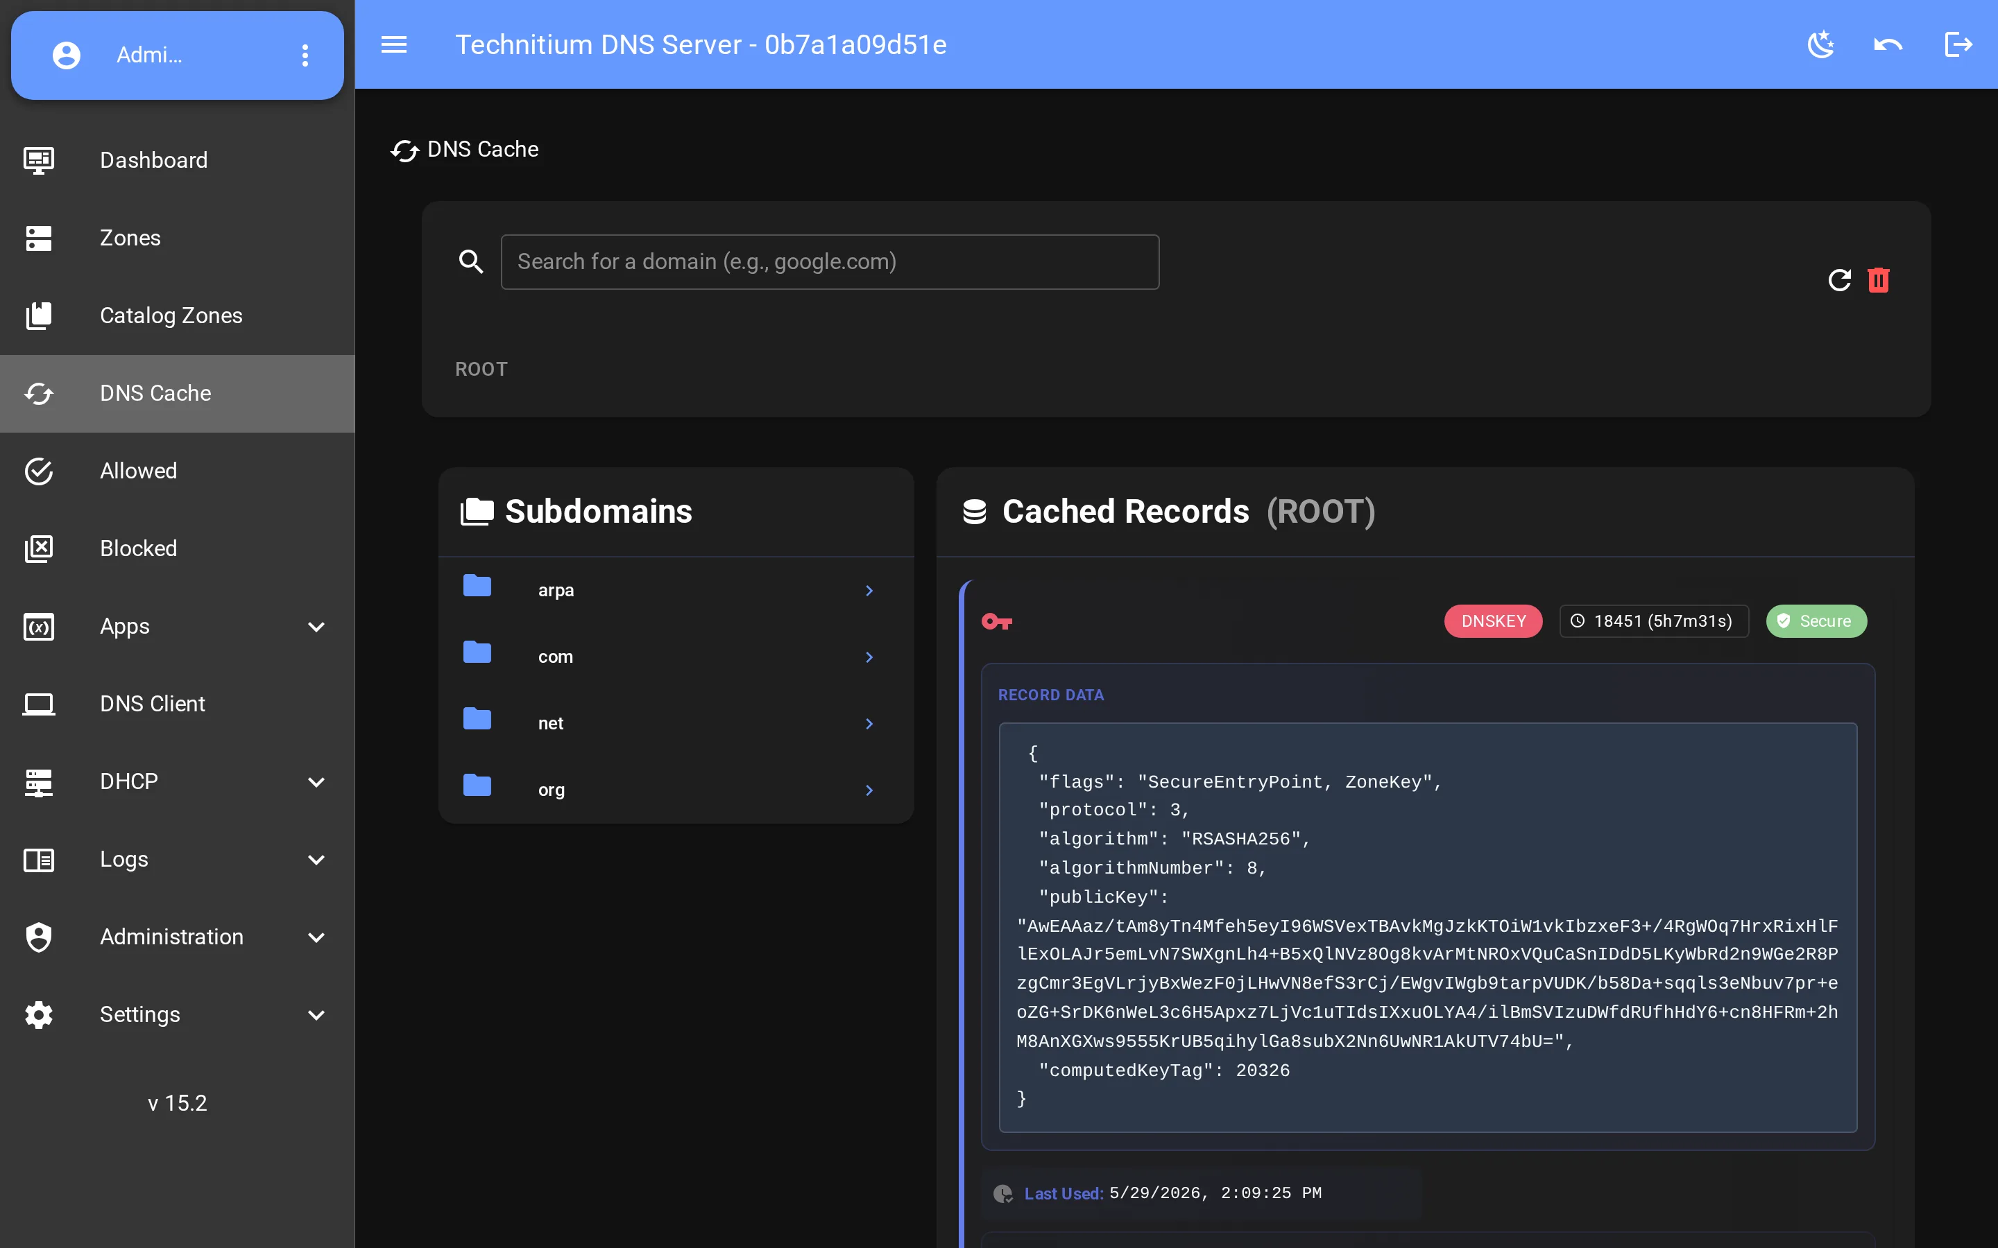
Task: Click the Logs book icon
Action: coord(39,859)
